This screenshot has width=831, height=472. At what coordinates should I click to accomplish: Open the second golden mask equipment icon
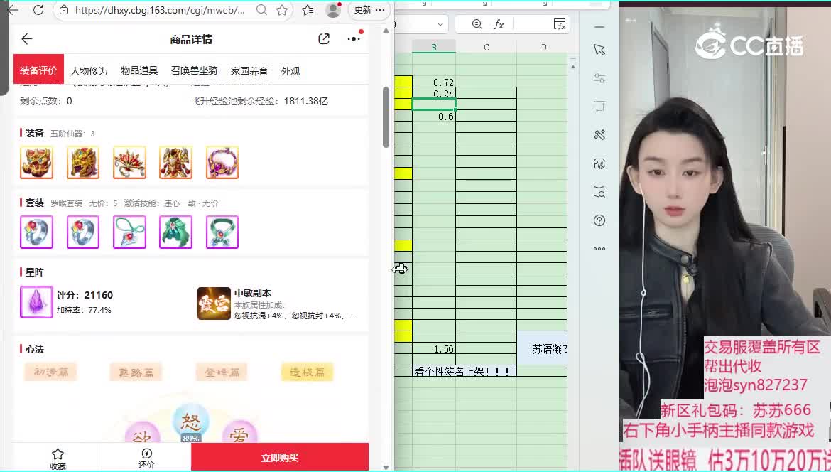(x=83, y=162)
